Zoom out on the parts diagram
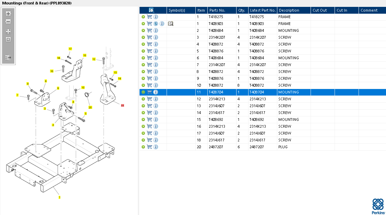This screenshot has width=386, height=215. (8, 22)
